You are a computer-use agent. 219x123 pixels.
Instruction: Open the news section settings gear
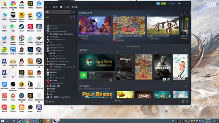(91, 13)
